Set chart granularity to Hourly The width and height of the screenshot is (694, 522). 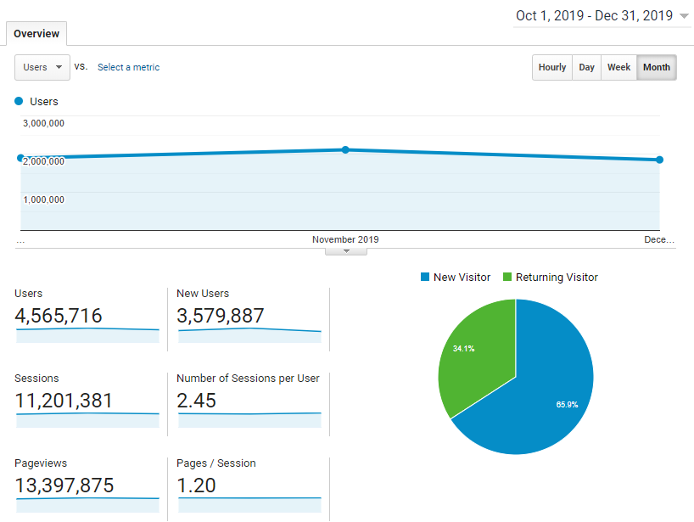coord(552,67)
